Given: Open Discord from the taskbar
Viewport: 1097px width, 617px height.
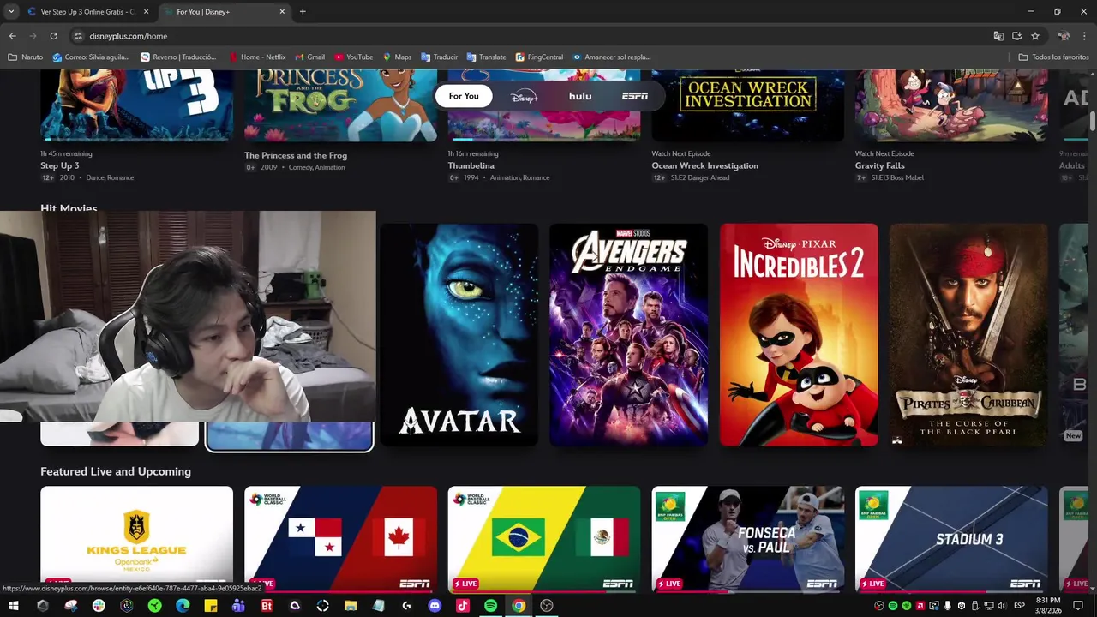Looking at the screenshot, I should (435, 606).
